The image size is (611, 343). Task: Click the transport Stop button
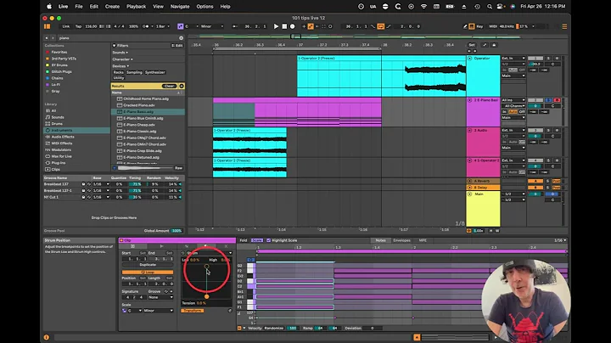click(x=284, y=26)
